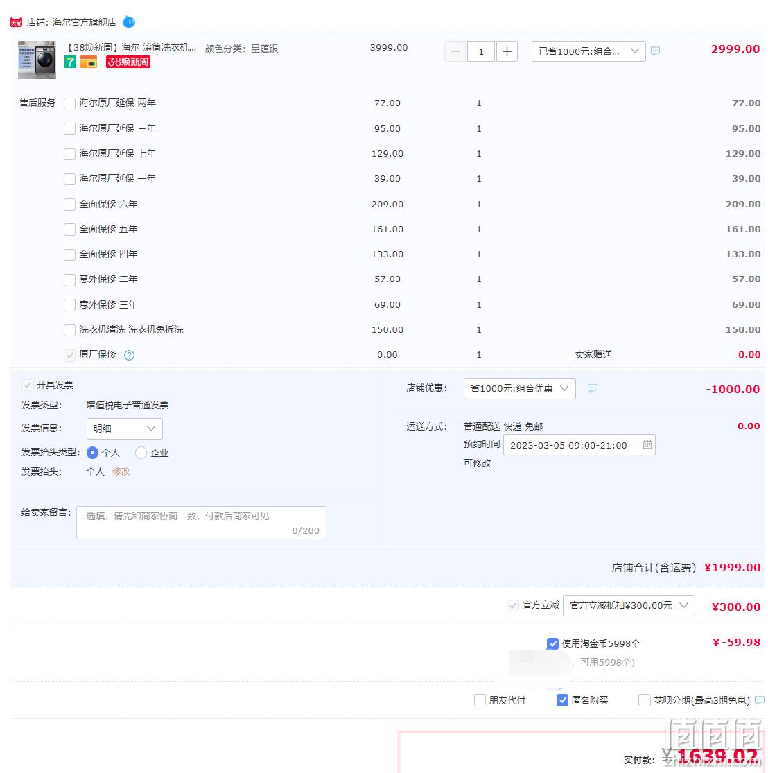This screenshot has width=768, height=773.
Task: Check 意外保修 二年 service option
Action: click(69, 279)
